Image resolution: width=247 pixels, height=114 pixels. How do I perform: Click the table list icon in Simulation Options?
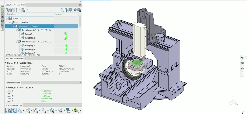(68, 111)
